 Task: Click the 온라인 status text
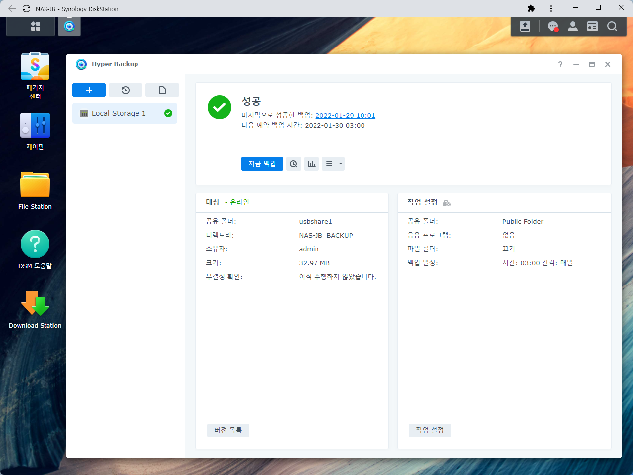coord(240,202)
